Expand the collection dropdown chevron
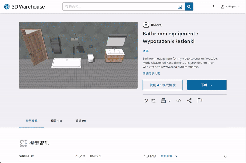This screenshot has width=246, height=163. (x=169, y=101)
